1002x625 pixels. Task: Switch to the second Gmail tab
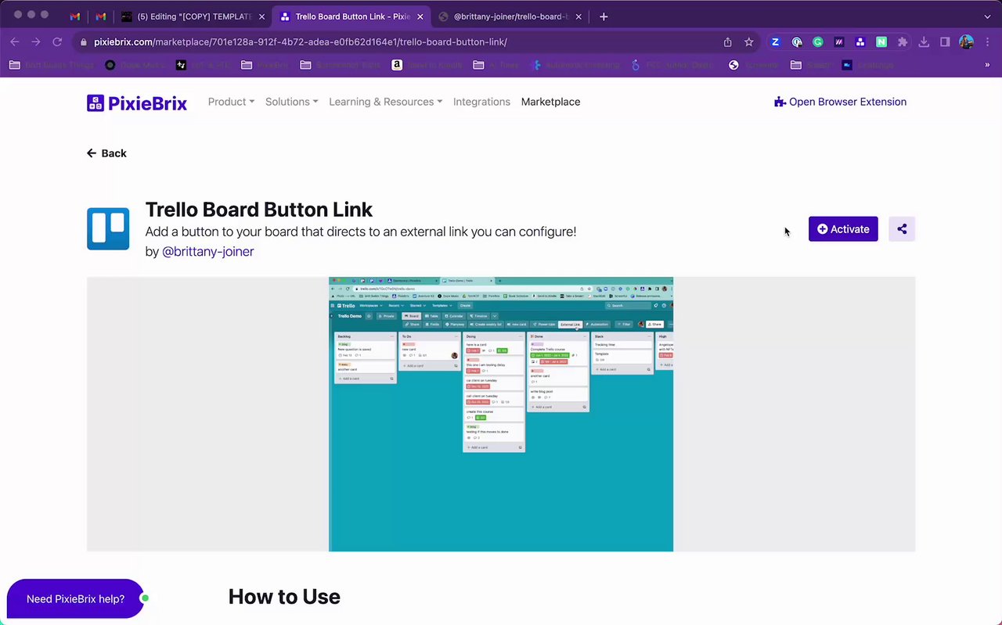(101, 16)
